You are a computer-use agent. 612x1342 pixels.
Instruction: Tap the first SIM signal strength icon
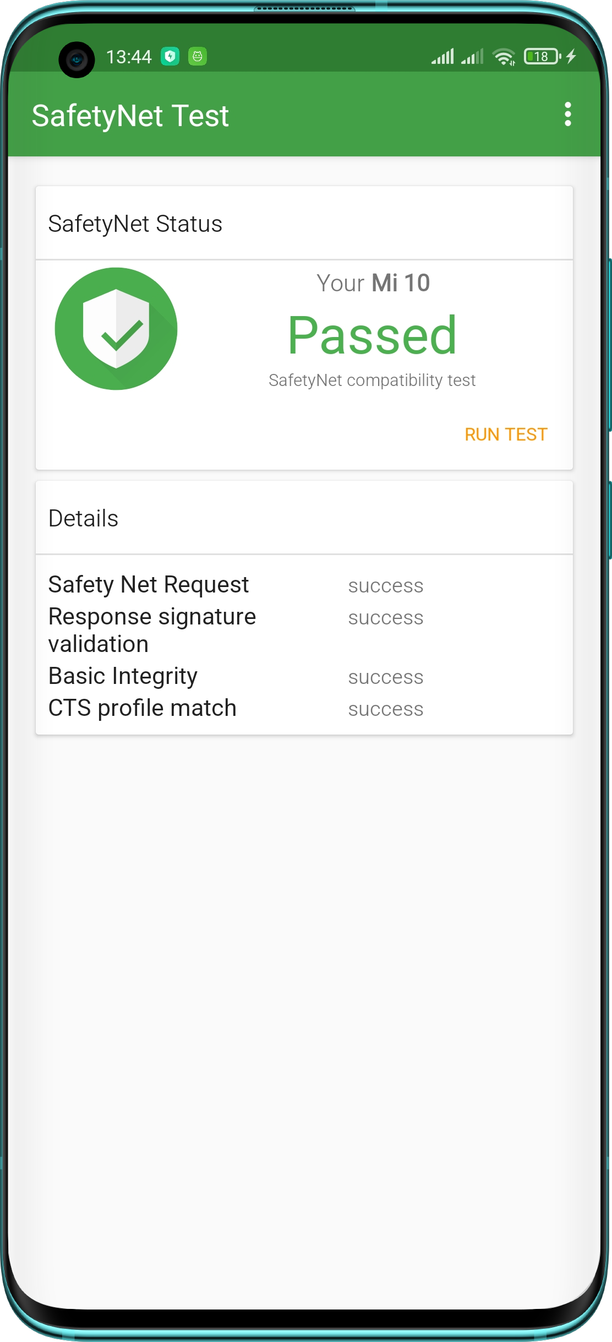[442, 56]
